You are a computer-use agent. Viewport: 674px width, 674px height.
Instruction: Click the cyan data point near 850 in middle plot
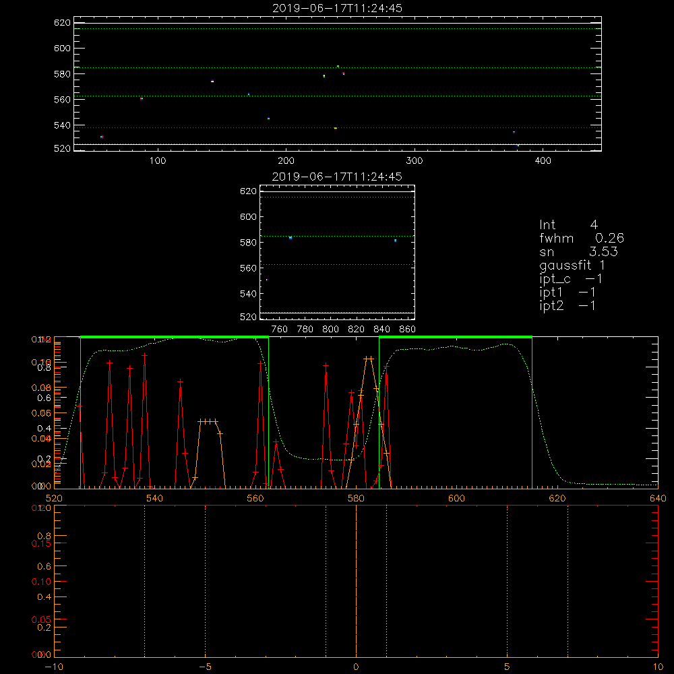point(396,241)
